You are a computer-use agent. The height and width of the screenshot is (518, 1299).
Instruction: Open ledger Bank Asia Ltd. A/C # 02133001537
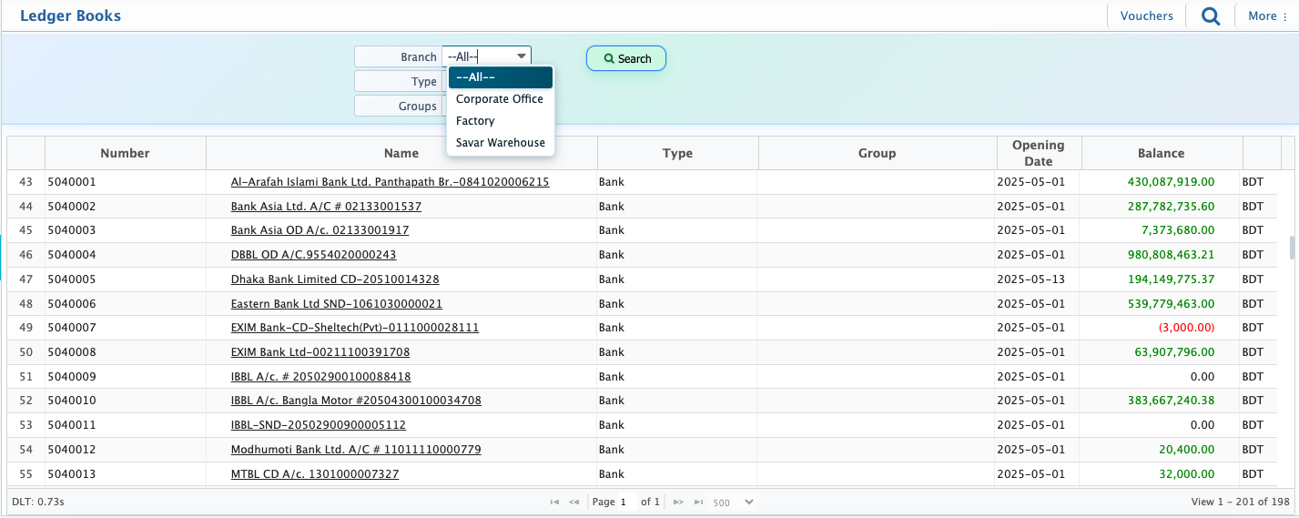coord(326,207)
